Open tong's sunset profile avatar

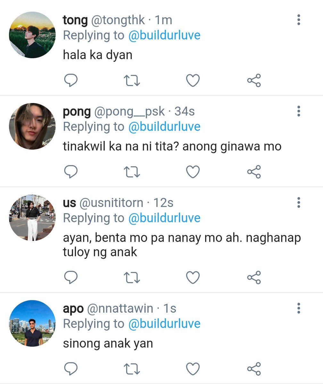click(x=32, y=35)
